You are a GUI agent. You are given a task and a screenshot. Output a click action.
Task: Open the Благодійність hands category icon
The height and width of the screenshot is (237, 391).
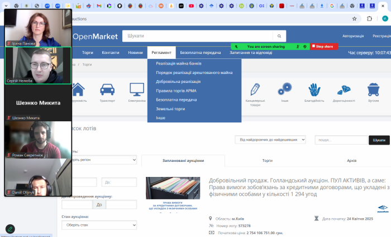coord(314,89)
